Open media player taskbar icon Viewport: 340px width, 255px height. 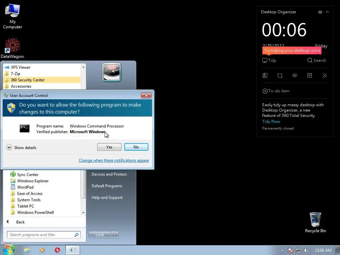point(42,250)
